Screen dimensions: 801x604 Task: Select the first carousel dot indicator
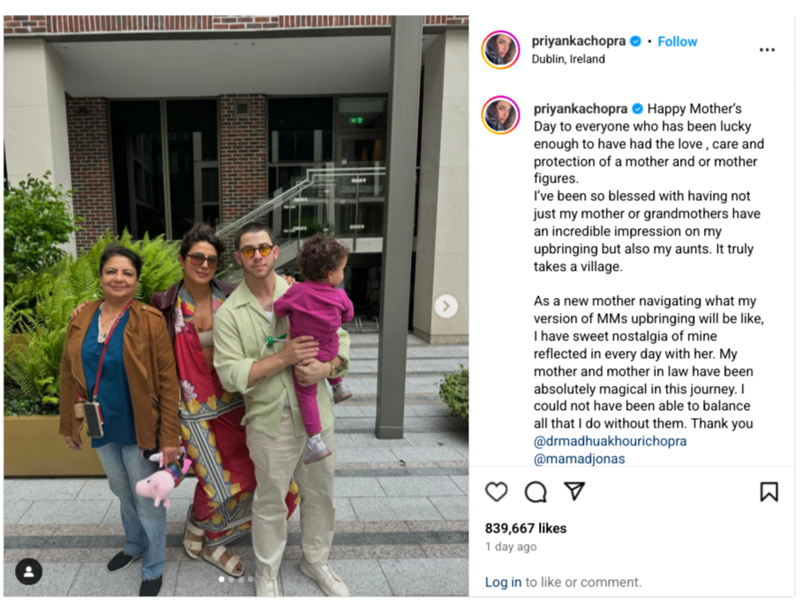[221, 579]
